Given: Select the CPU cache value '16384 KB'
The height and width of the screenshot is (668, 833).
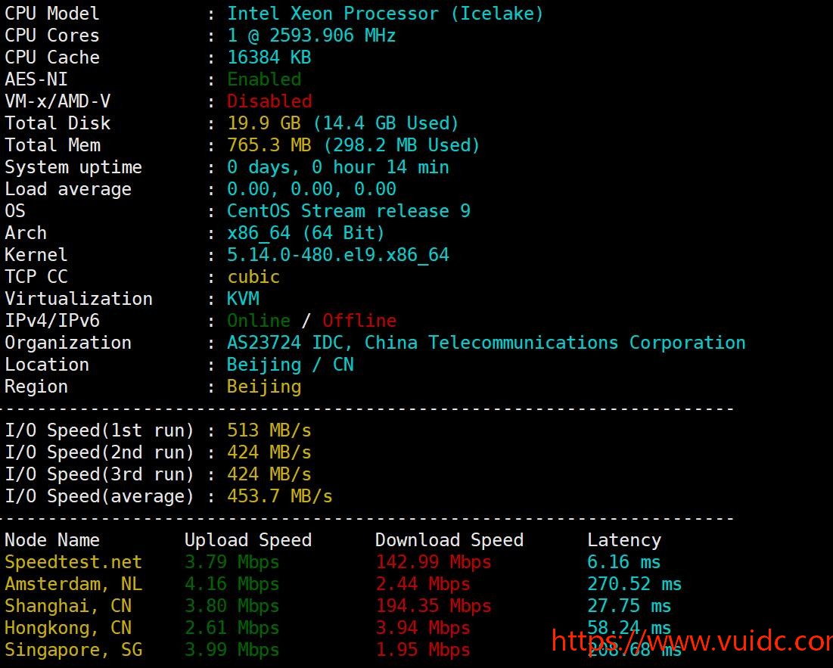Looking at the screenshot, I should click(x=269, y=57).
